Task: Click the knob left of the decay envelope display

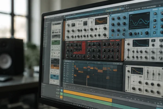Action: click(x=128, y=44)
